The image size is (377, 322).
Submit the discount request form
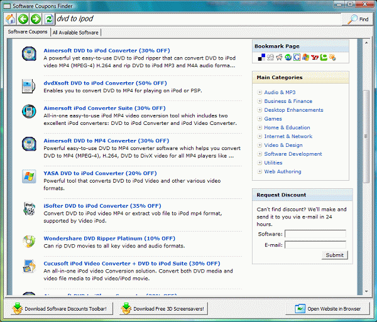click(335, 255)
